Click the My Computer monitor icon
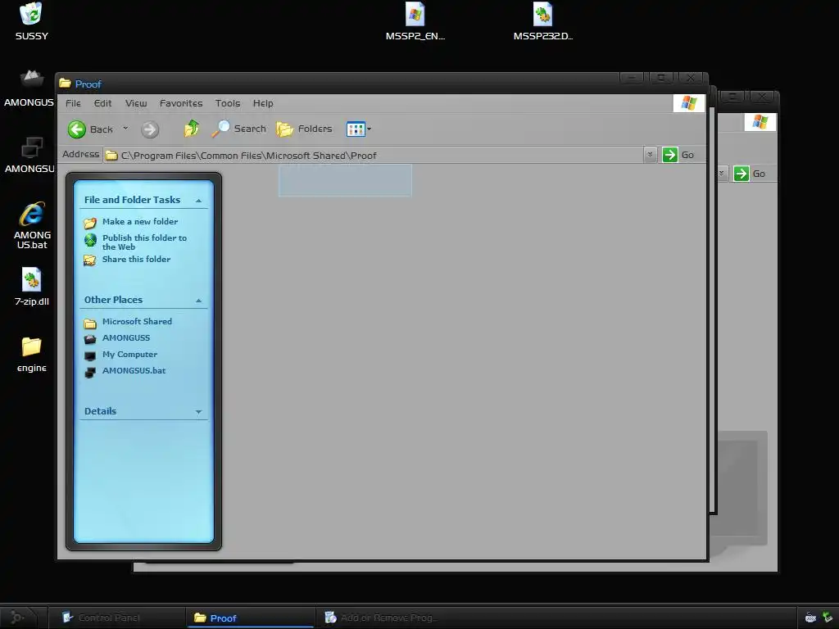The width and height of the screenshot is (839, 629). coord(90,355)
